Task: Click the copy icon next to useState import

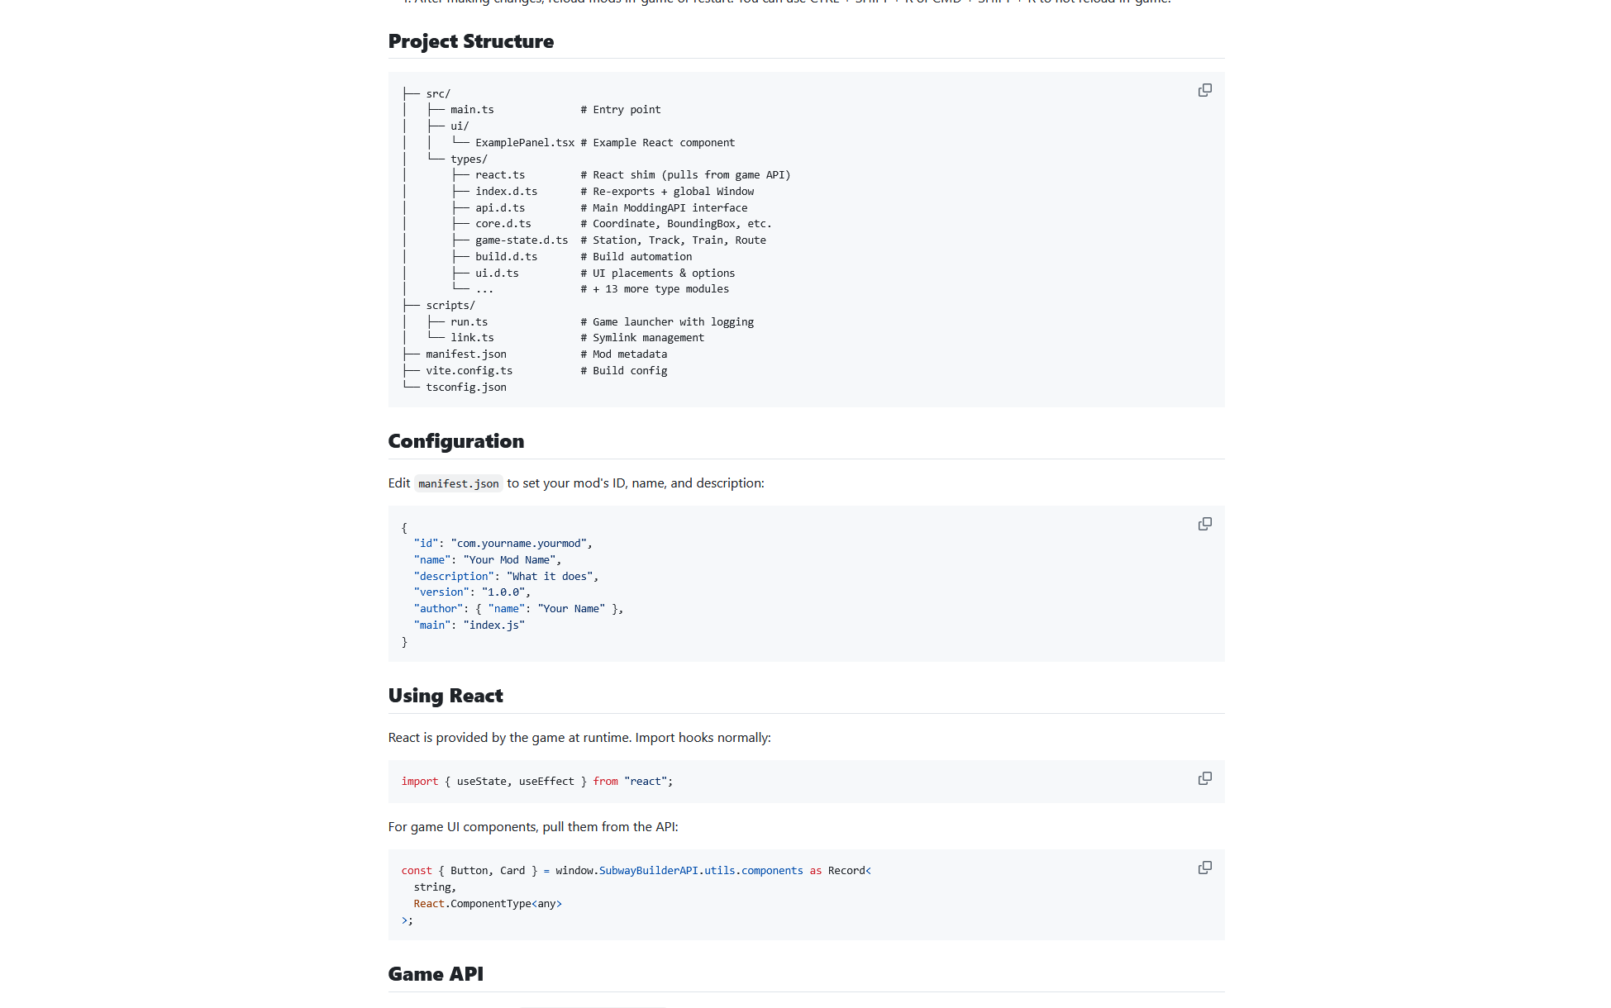Action: [1204, 778]
